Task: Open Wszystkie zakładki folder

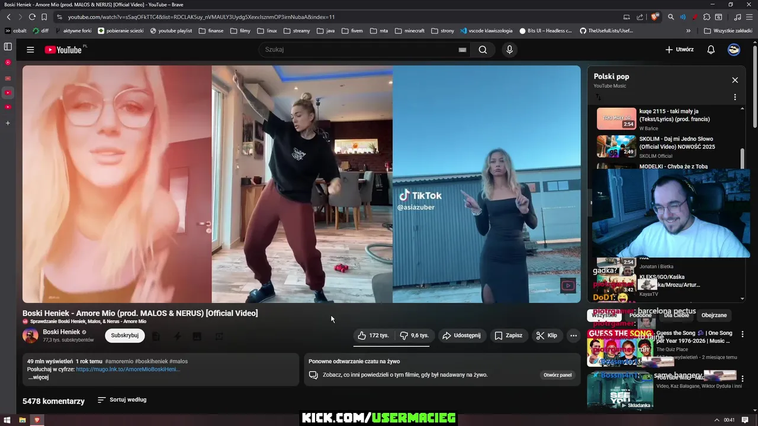Action: coord(728,31)
